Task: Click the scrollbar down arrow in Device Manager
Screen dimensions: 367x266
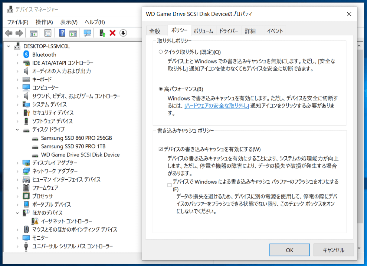Action: click(359, 248)
